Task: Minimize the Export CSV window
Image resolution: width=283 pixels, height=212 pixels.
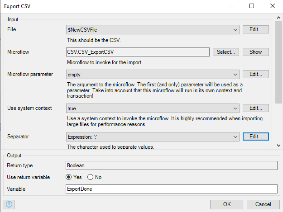Action: [x=231, y=6]
